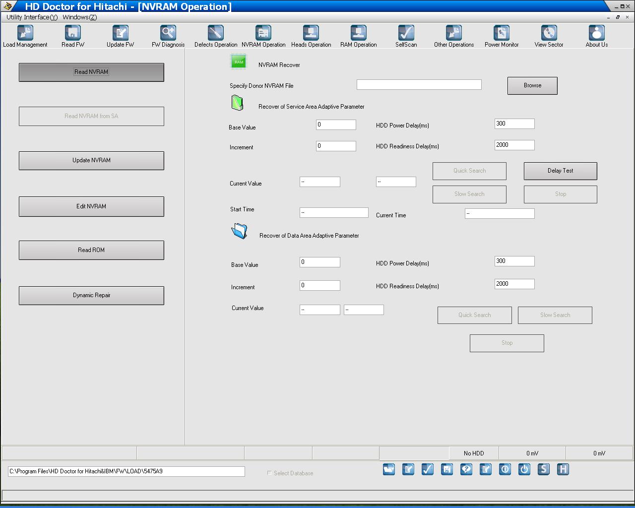Click the open-folder icon in the bottom bar
Screen dimensions: 635x508
(389, 469)
